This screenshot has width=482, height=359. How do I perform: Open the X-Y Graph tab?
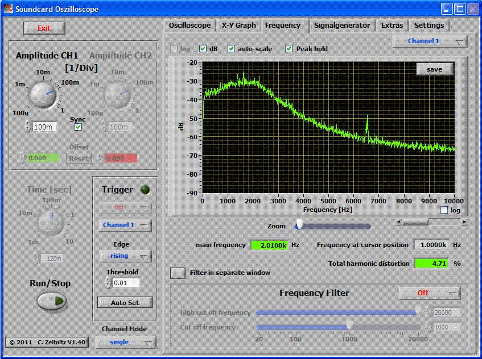point(238,26)
